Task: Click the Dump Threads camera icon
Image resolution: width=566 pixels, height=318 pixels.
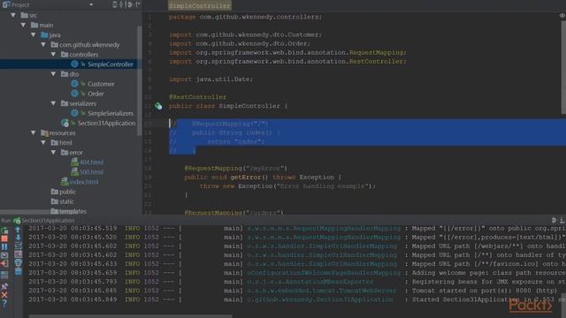Action: point(4,255)
